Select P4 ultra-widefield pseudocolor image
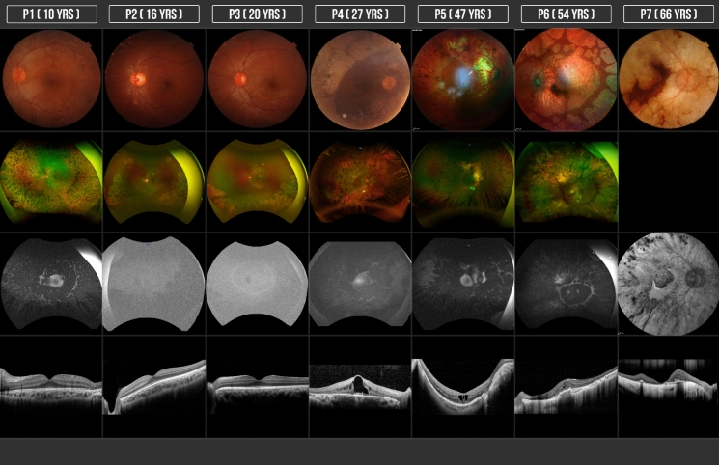 point(360,182)
